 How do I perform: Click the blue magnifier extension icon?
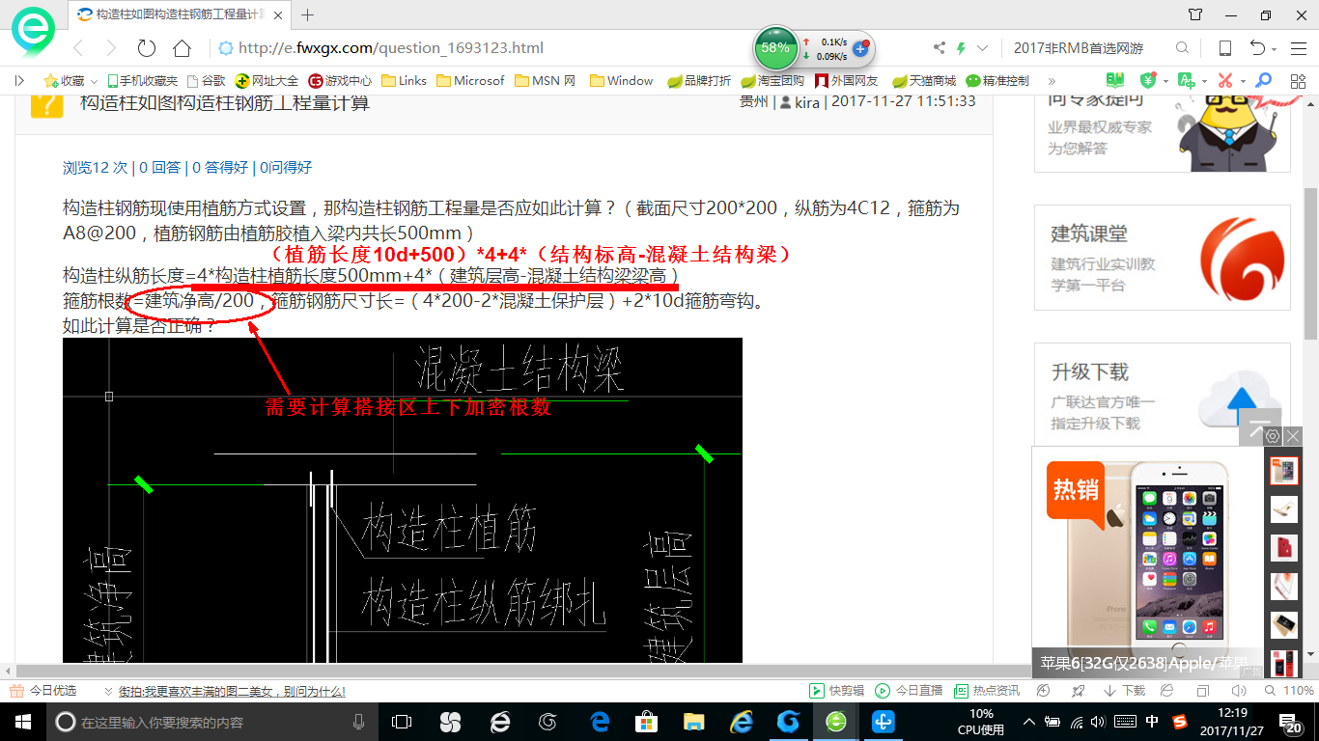[x=1263, y=80]
